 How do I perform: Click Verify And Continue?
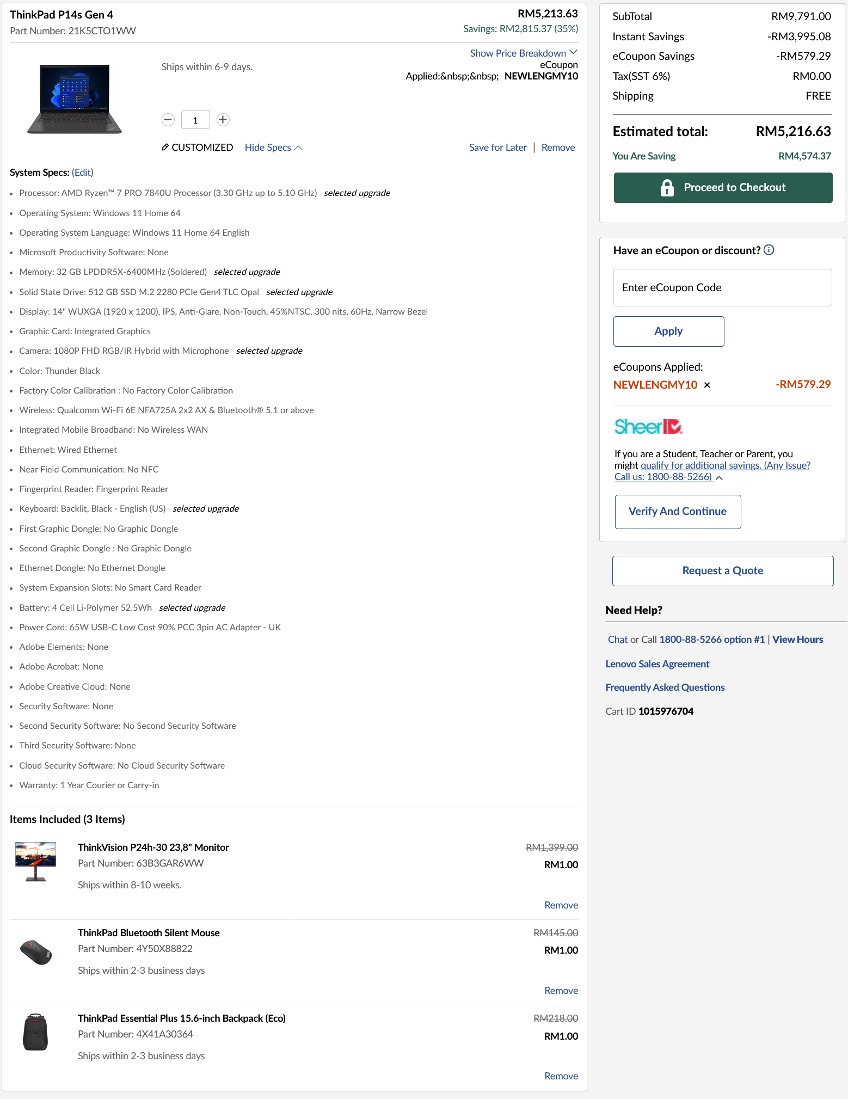[x=678, y=512]
